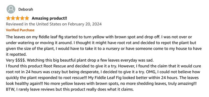
Task: Click the 'Very $$$$' text
Action: (16, 60)
